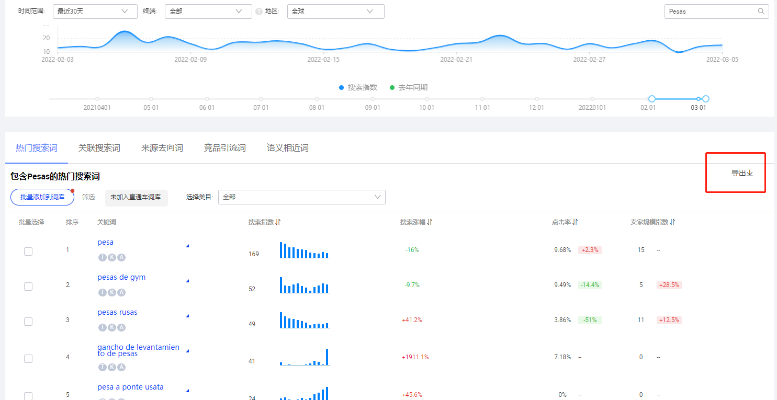This screenshot has height=400, width=777.
Task: Click the 批量添加到词库 button
Action: 42,197
